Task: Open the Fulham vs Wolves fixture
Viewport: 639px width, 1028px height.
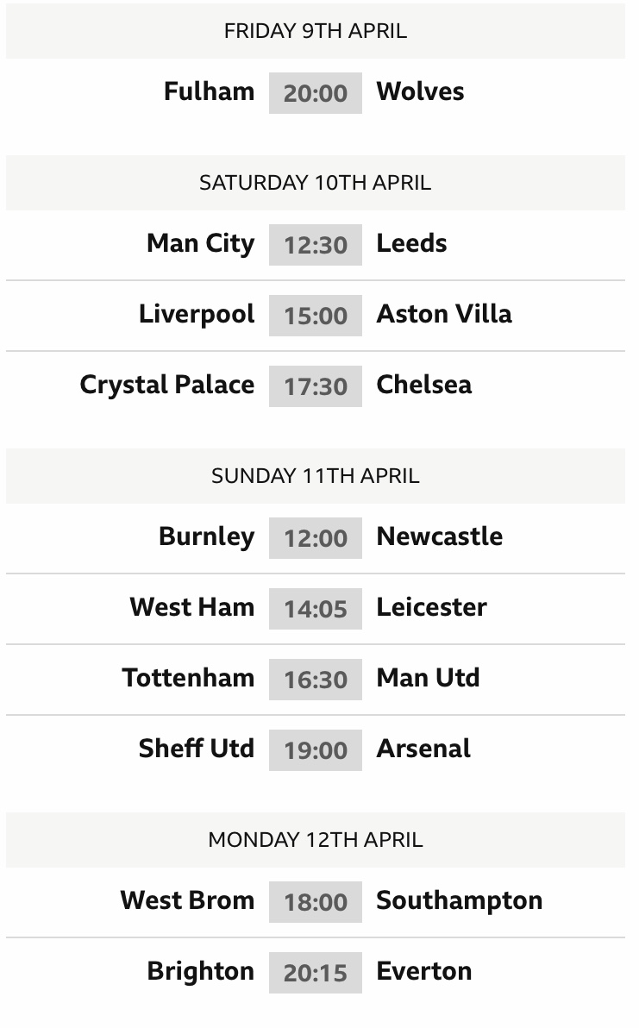Action: [316, 93]
